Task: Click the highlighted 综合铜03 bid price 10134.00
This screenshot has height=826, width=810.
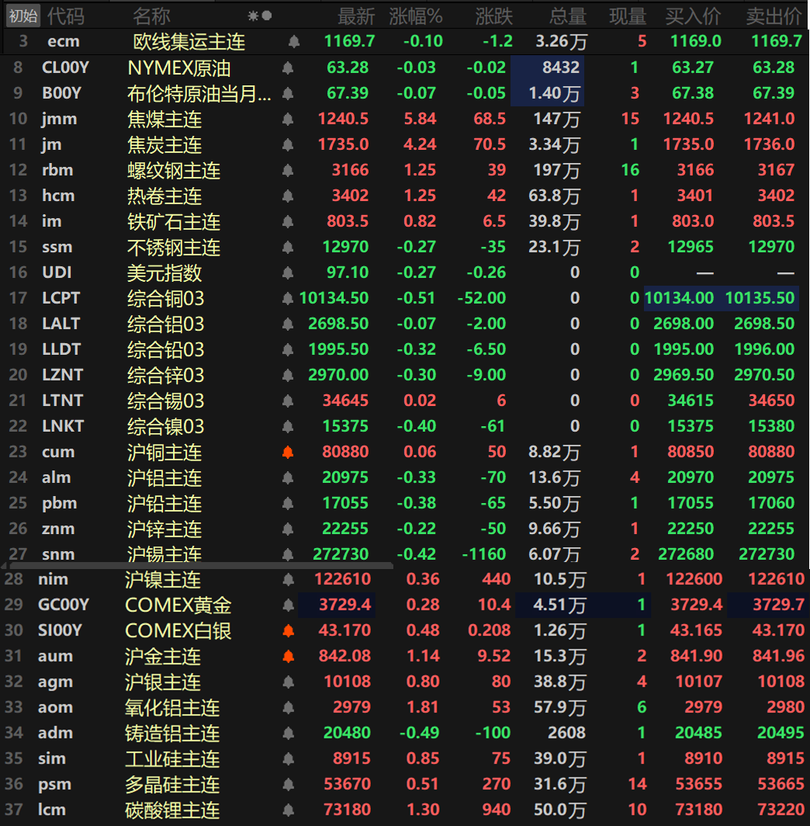Action: click(679, 298)
